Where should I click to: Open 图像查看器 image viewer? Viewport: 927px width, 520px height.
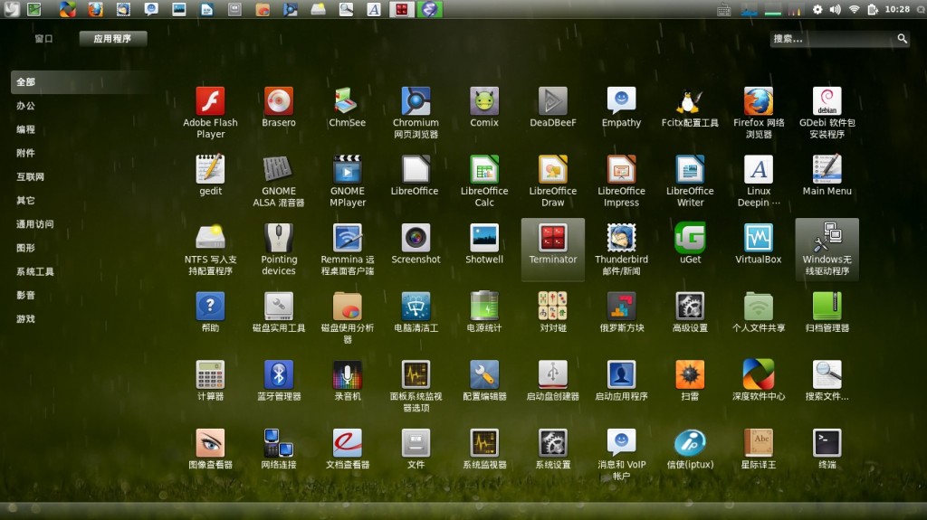[x=210, y=449]
